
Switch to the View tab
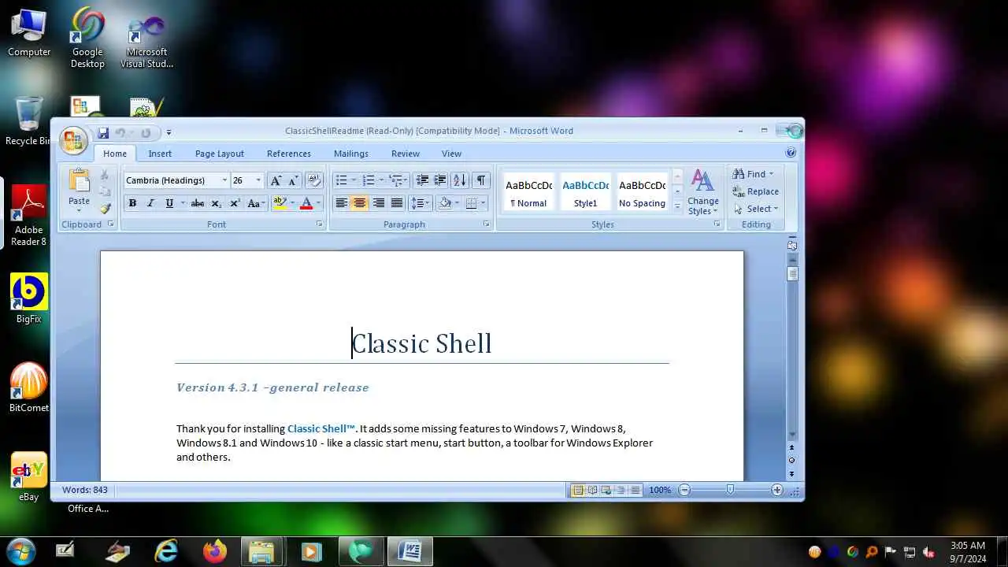(x=451, y=154)
